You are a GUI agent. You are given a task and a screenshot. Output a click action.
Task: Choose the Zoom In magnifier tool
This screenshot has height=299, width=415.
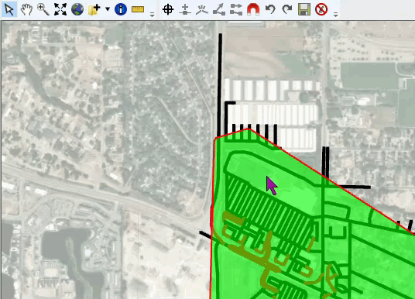tap(43, 9)
